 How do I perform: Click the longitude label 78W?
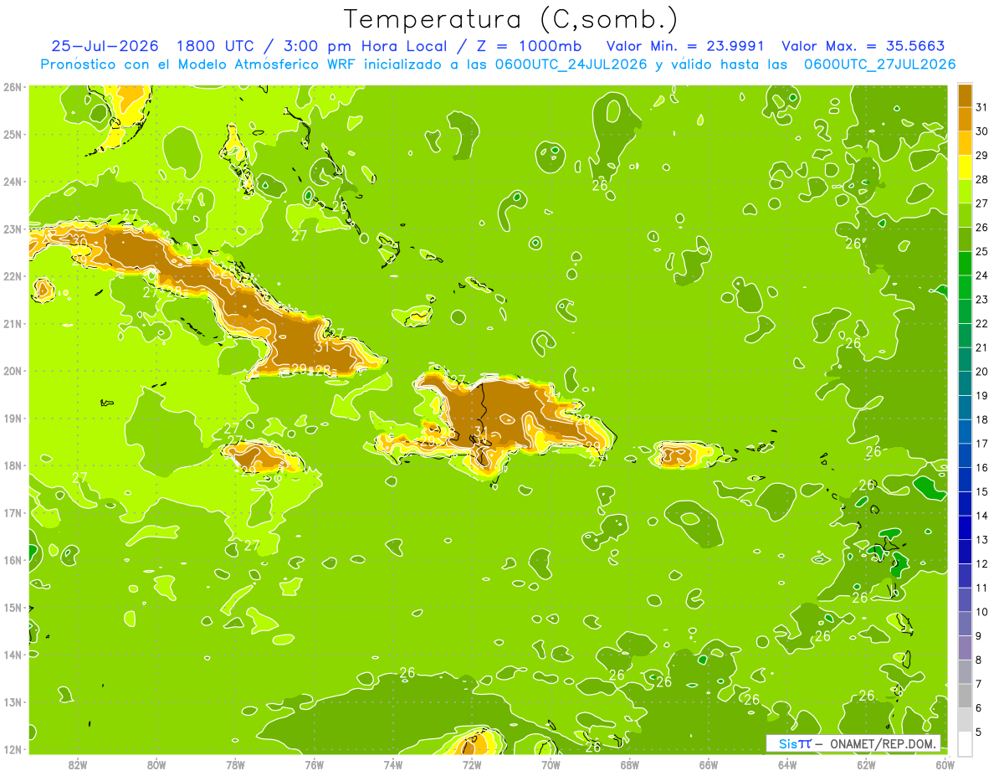click(235, 764)
